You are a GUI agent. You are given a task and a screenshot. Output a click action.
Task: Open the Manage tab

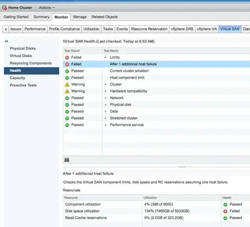[80, 17]
